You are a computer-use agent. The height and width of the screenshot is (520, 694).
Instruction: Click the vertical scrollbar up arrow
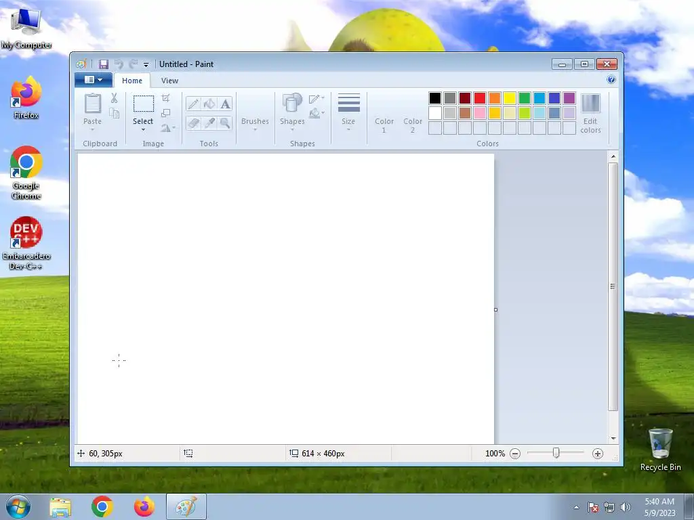613,156
